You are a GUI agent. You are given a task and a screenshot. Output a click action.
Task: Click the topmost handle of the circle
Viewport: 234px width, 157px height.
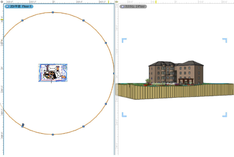point(53,12)
